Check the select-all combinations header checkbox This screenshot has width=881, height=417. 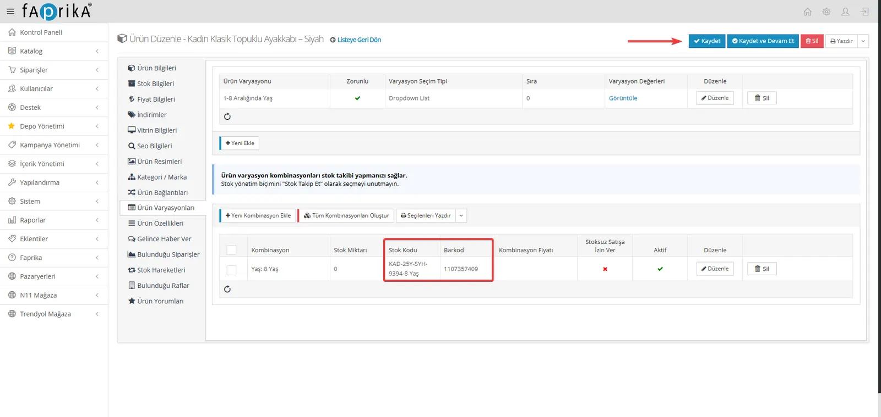(232, 250)
